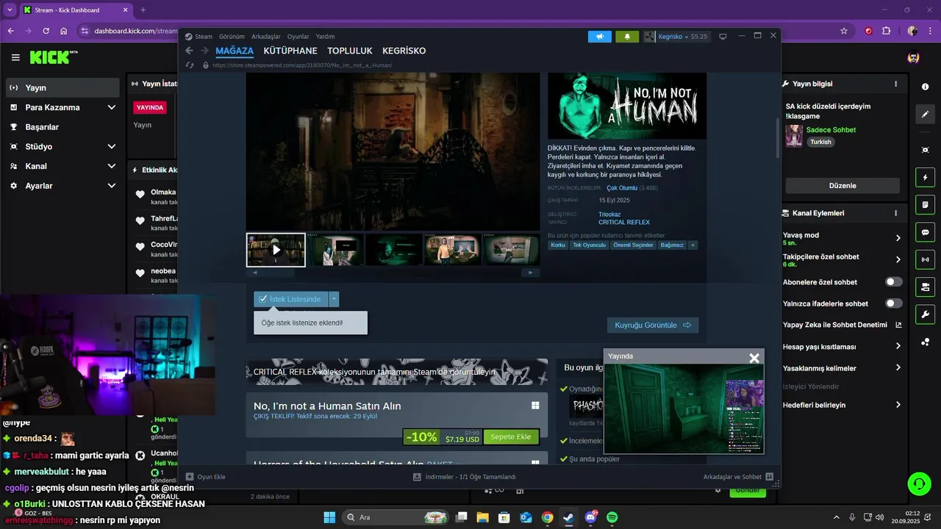Image resolution: width=941 pixels, height=529 pixels.
Task: Uncheck İstek Listesinde wishlist button
Action: tap(291, 299)
